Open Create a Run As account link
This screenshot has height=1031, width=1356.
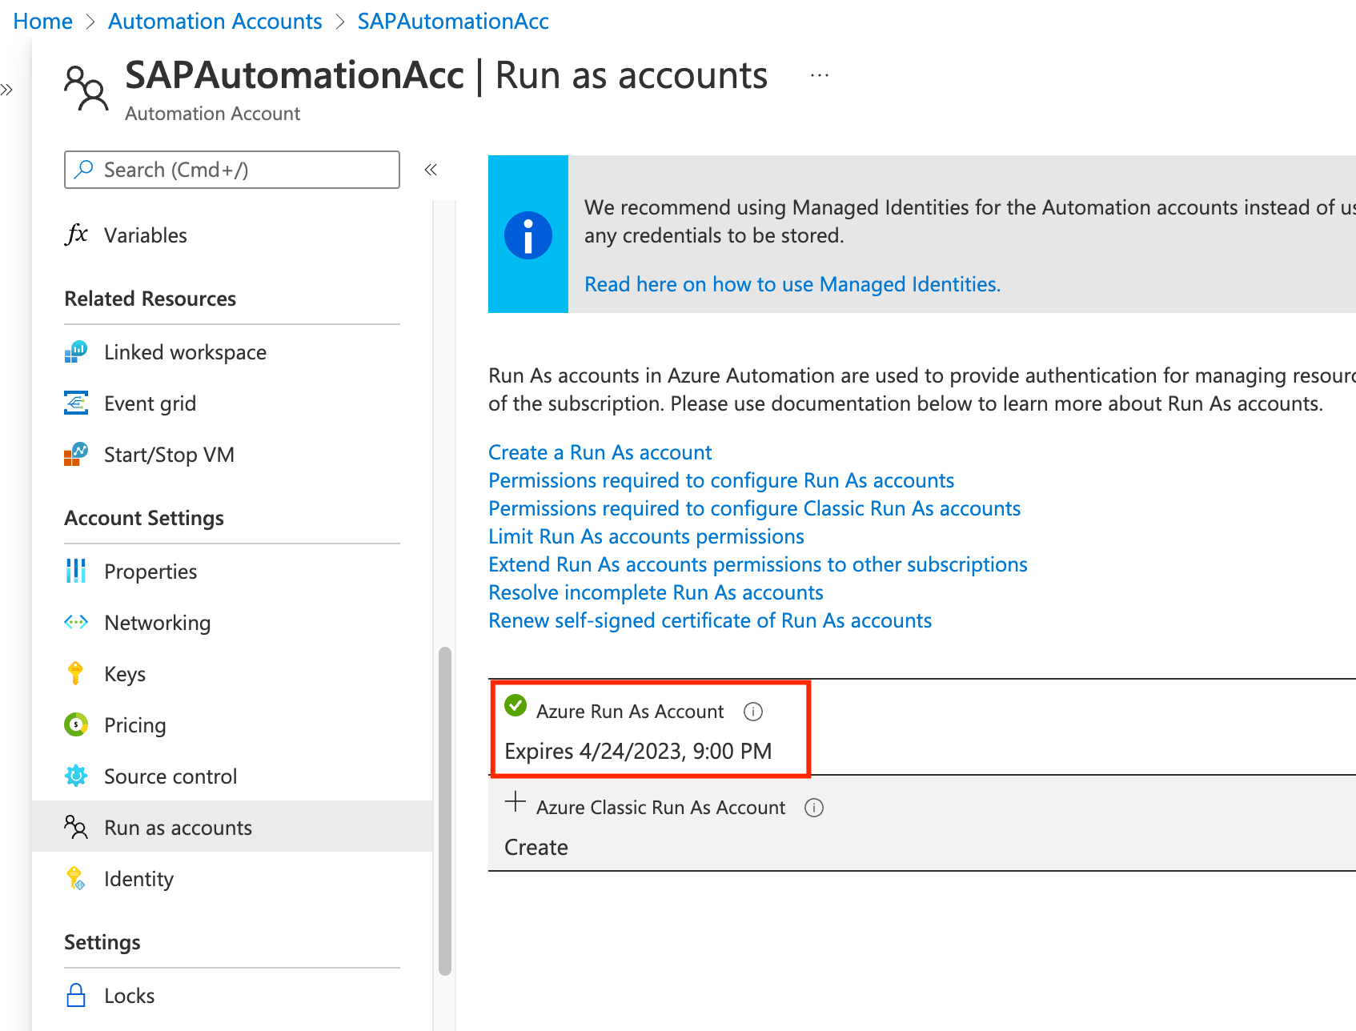(x=600, y=452)
